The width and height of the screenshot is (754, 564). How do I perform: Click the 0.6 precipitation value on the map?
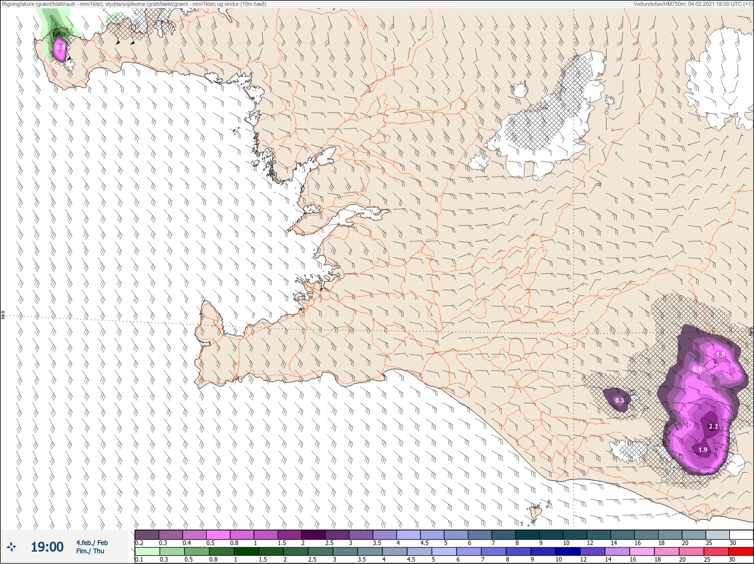click(x=697, y=369)
